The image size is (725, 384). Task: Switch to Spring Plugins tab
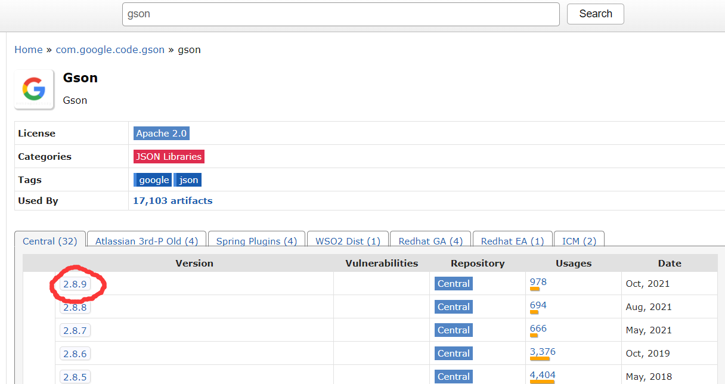pyautogui.click(x=256, y=241)
